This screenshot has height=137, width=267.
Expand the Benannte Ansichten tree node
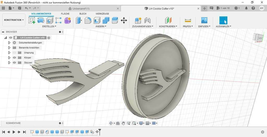point(9,48)
